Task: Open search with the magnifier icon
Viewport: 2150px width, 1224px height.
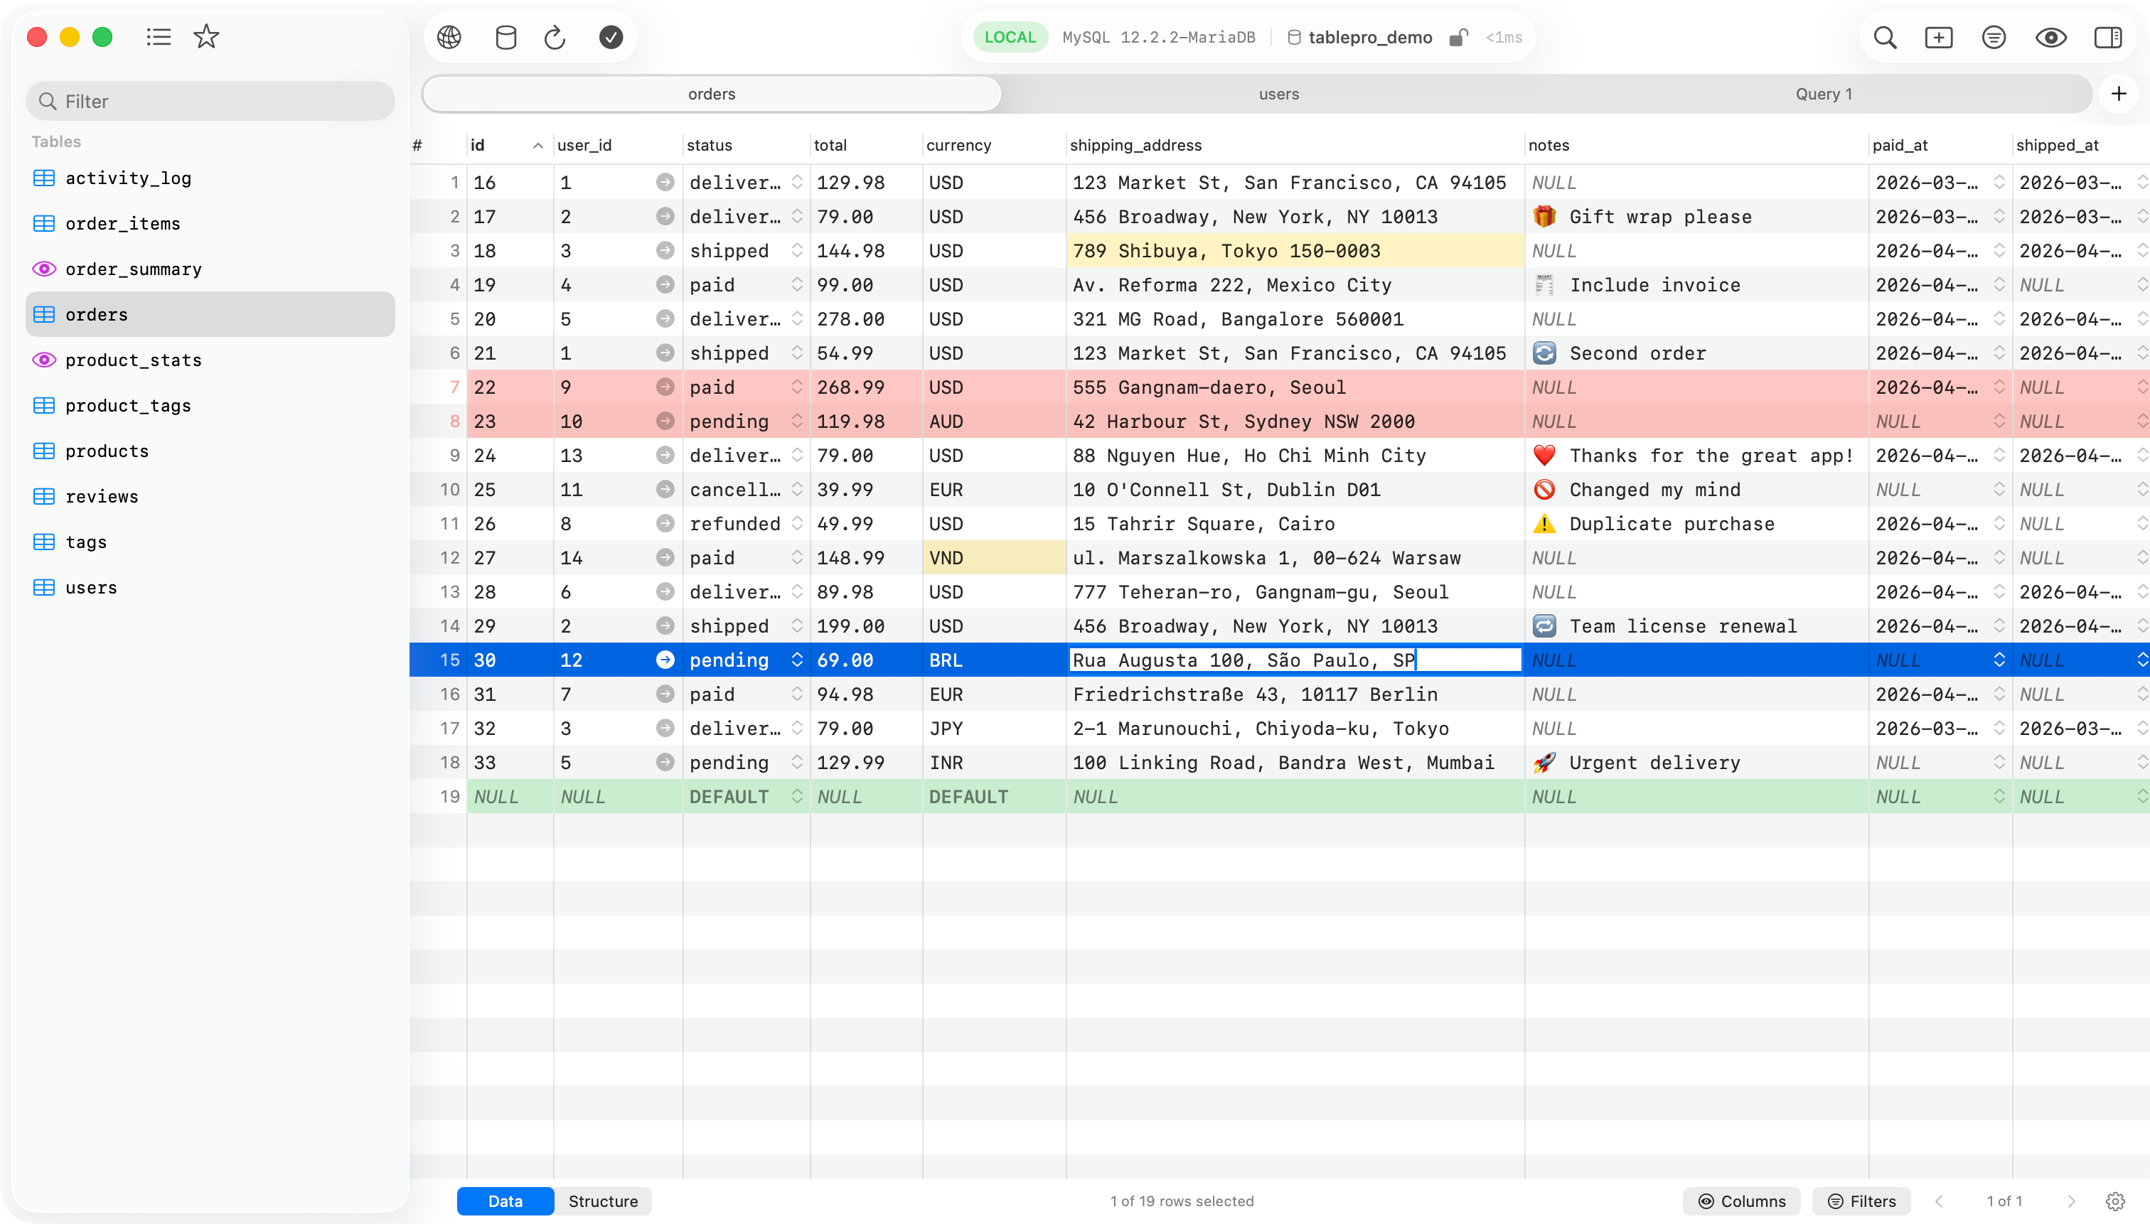Action: (x=1885, y=38)
